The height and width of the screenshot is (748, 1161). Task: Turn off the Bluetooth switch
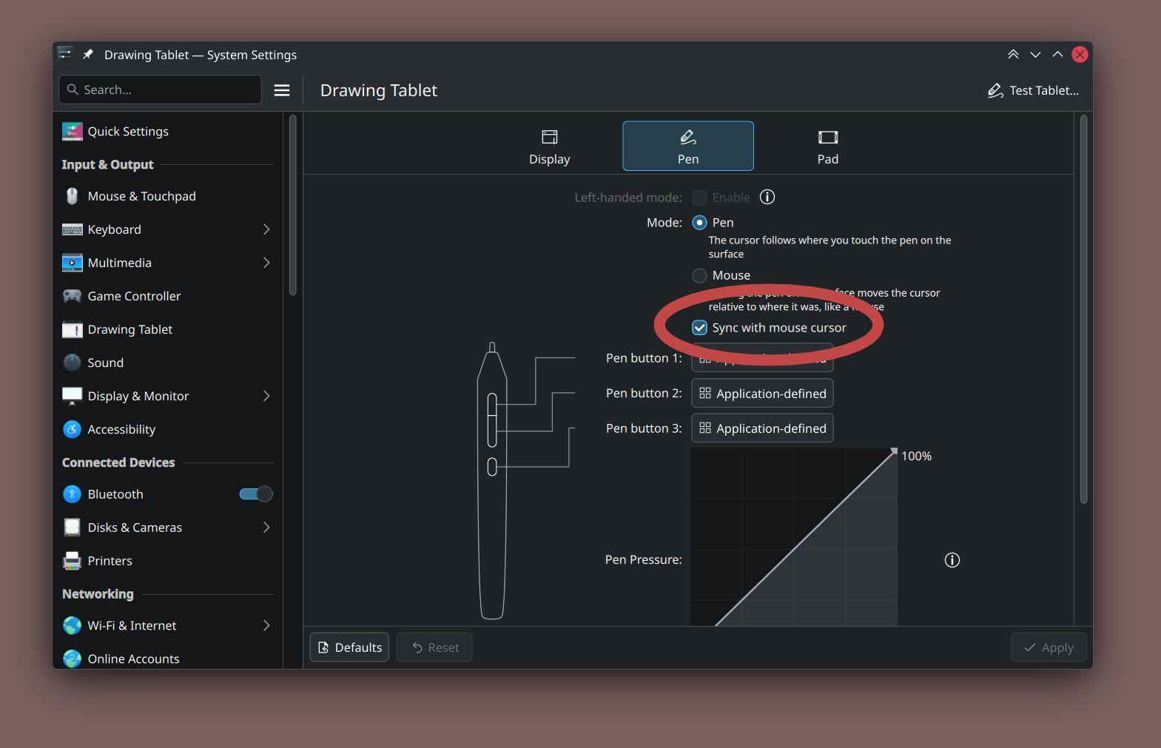pos(255,494)
